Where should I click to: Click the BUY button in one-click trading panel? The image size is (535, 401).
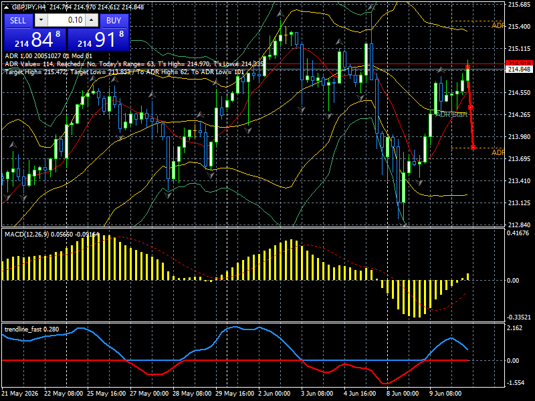click(x=114, y=21)
